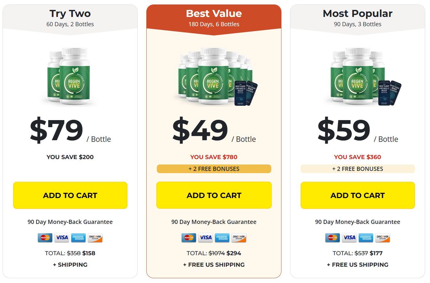
Task: Click Discover icon under Try Two package
Action: point(95,238)
